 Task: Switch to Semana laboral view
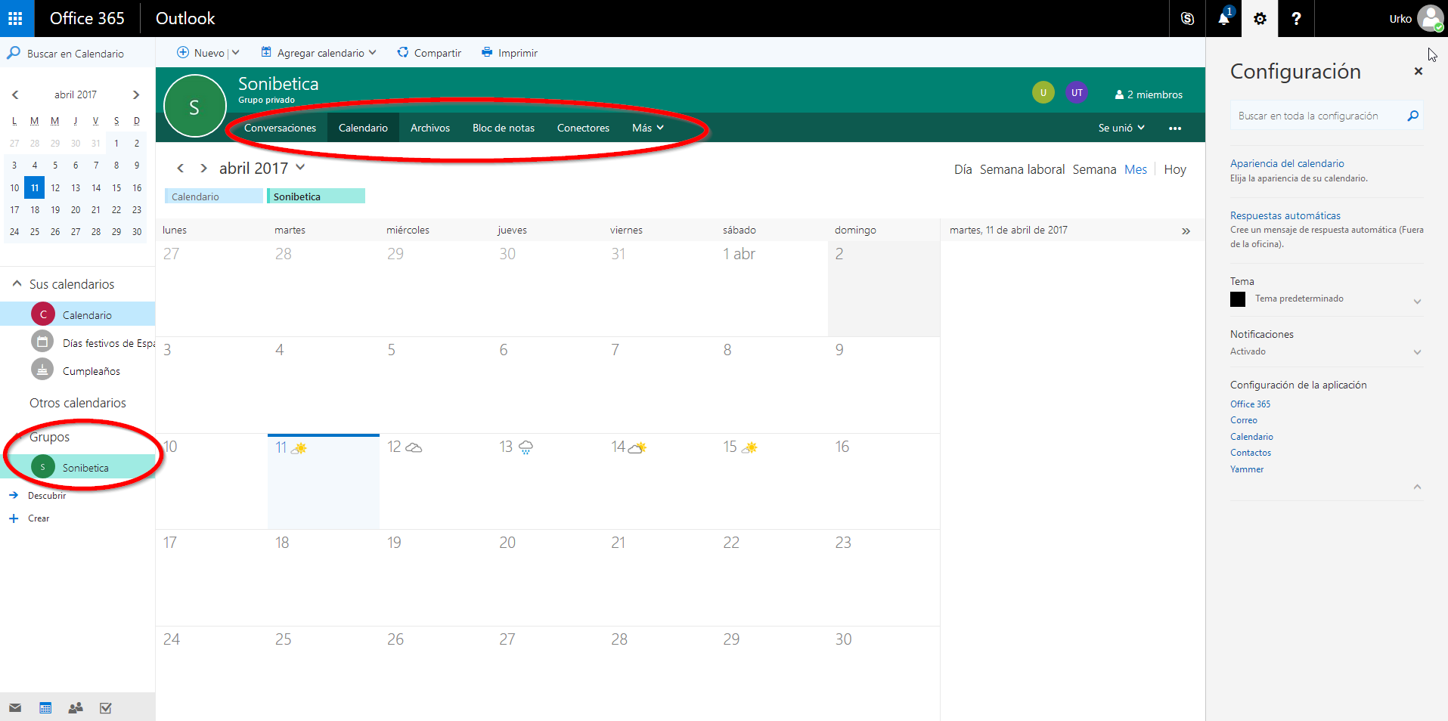coord(1022,169)
